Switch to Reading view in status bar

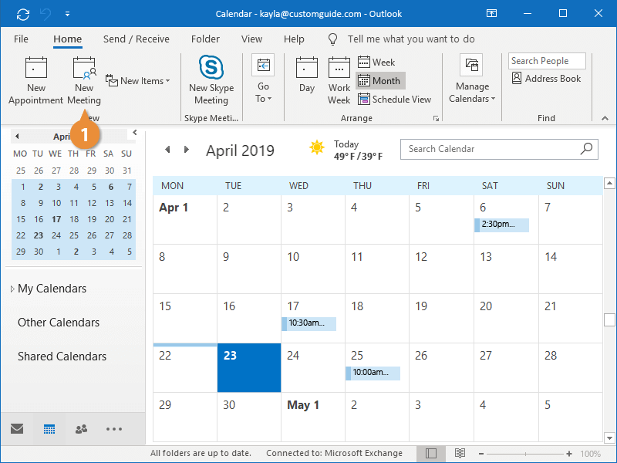[460, 454]
